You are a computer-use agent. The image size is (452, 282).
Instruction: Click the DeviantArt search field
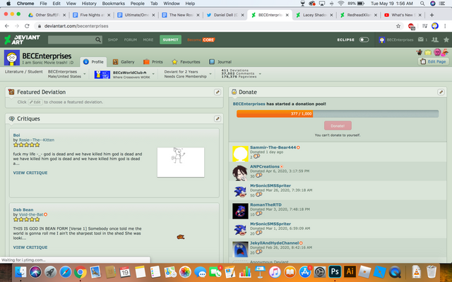pos(71,39)
